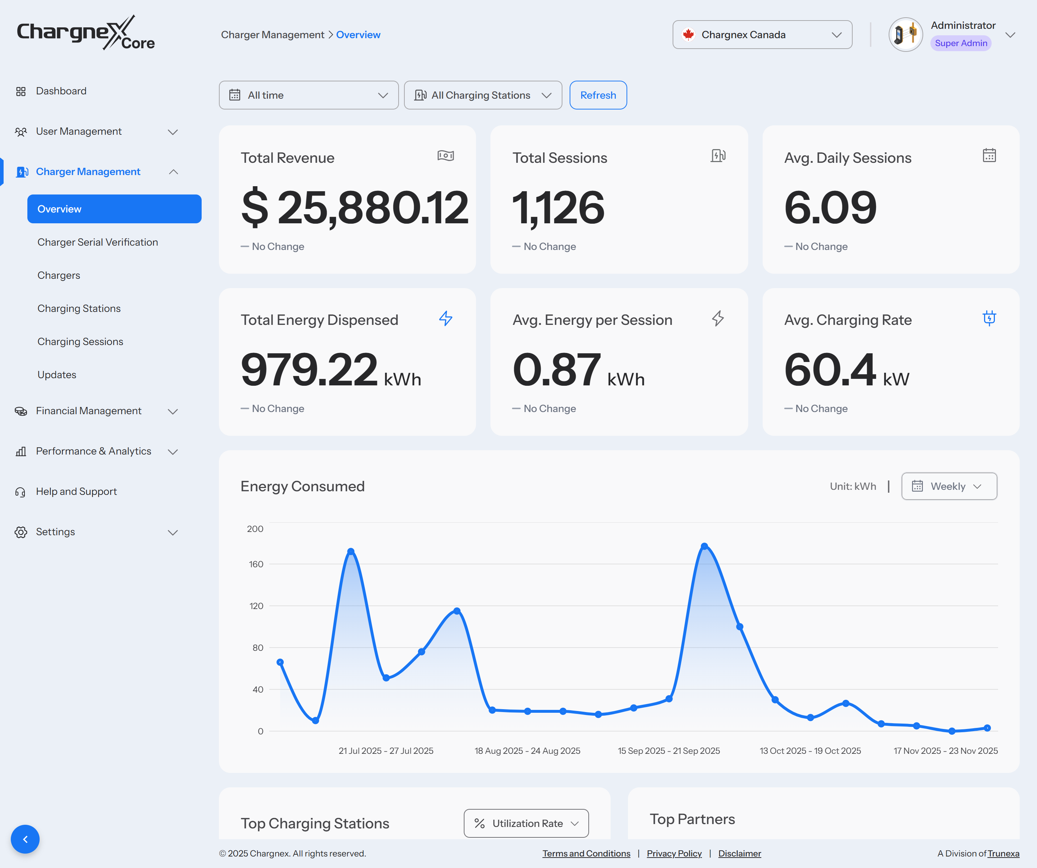Open Charging Sessions in the sidebar
The width and height of the screenshot is (1037, 868).
tap(80, 341)
